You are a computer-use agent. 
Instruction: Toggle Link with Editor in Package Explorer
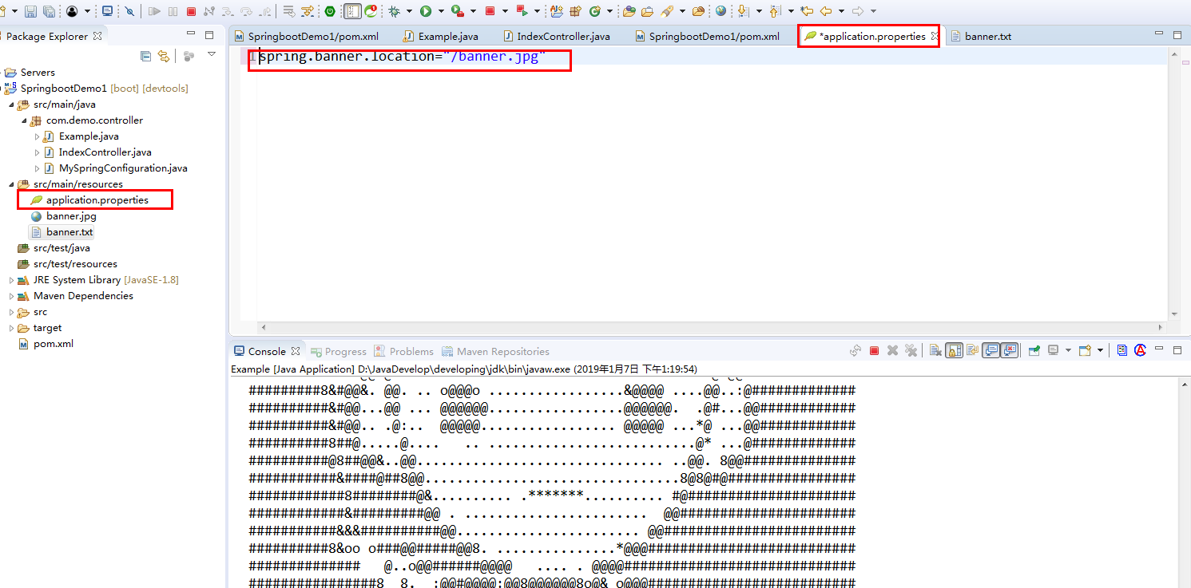click(x=164, y=56)
